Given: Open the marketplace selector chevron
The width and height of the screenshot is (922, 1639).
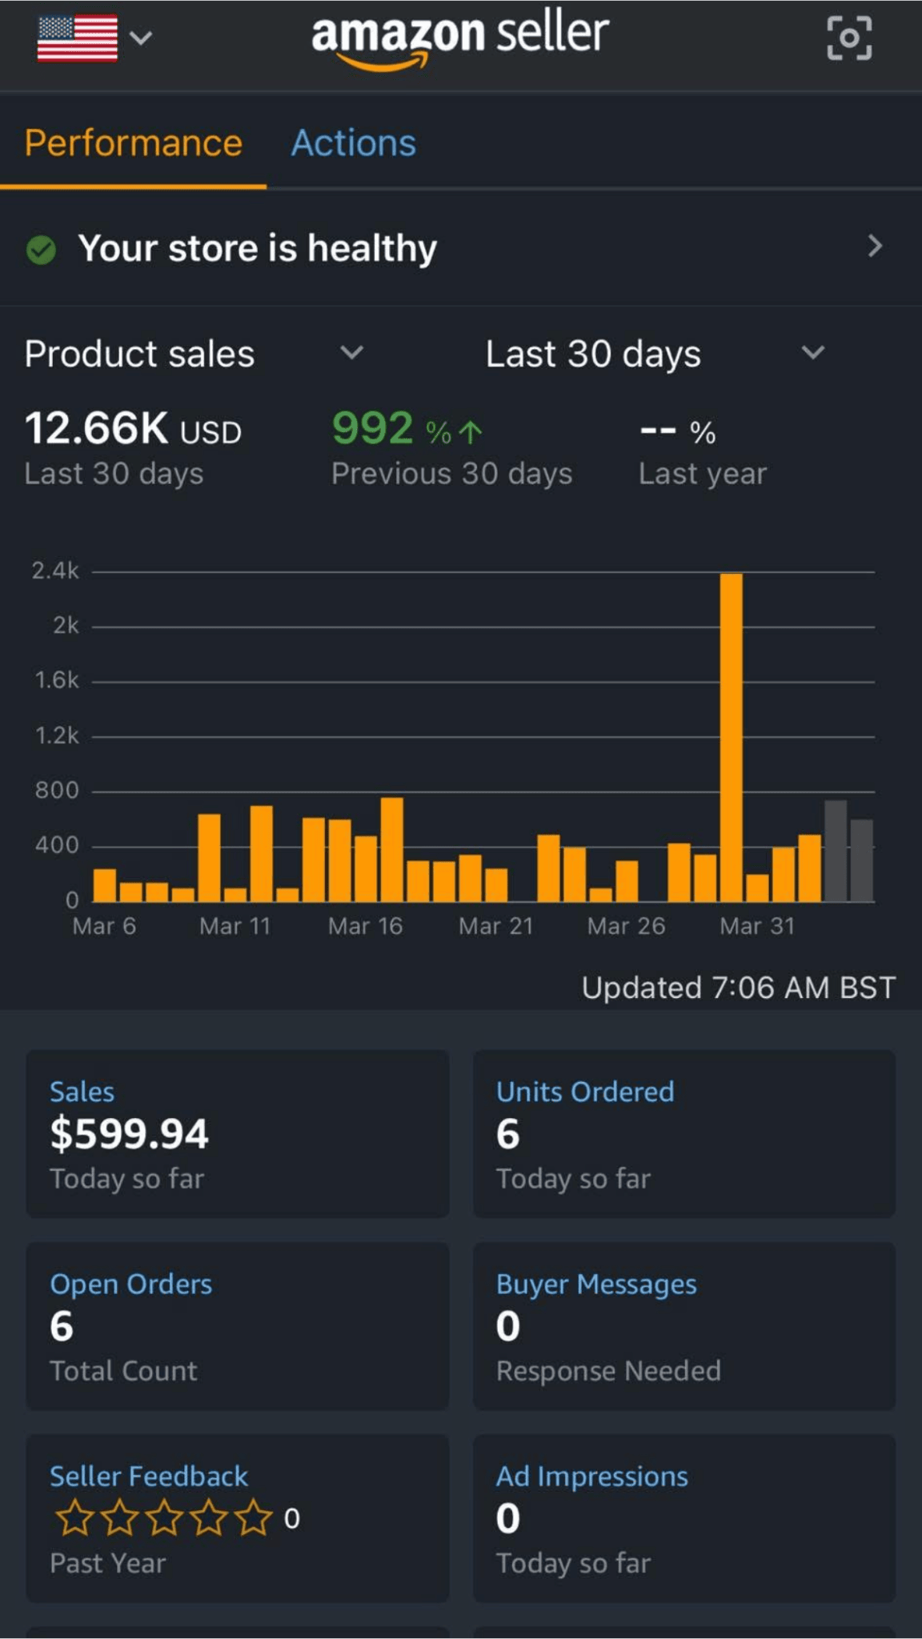Looking at the screenshot, I should [x=141, y=38].
